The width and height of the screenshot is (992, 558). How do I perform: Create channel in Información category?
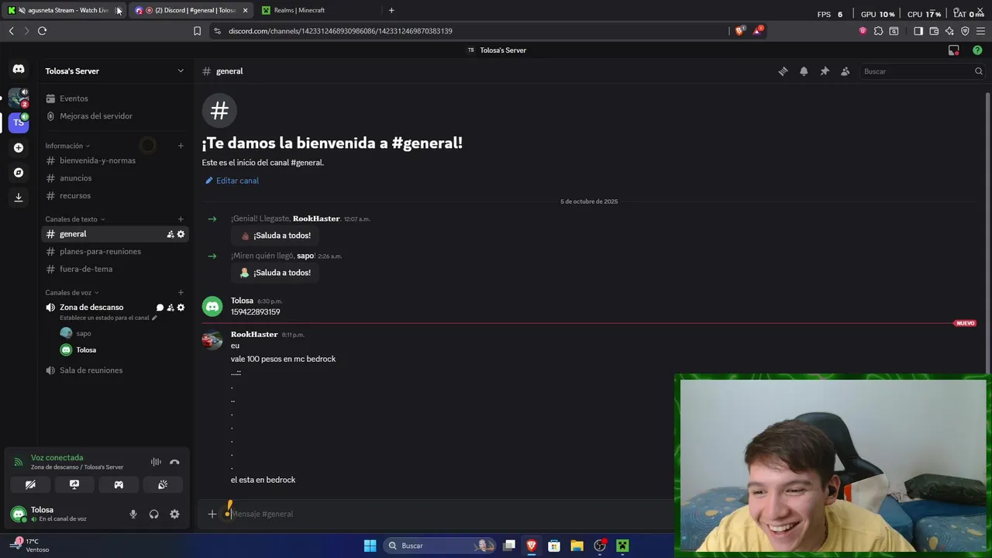[181, 146]
